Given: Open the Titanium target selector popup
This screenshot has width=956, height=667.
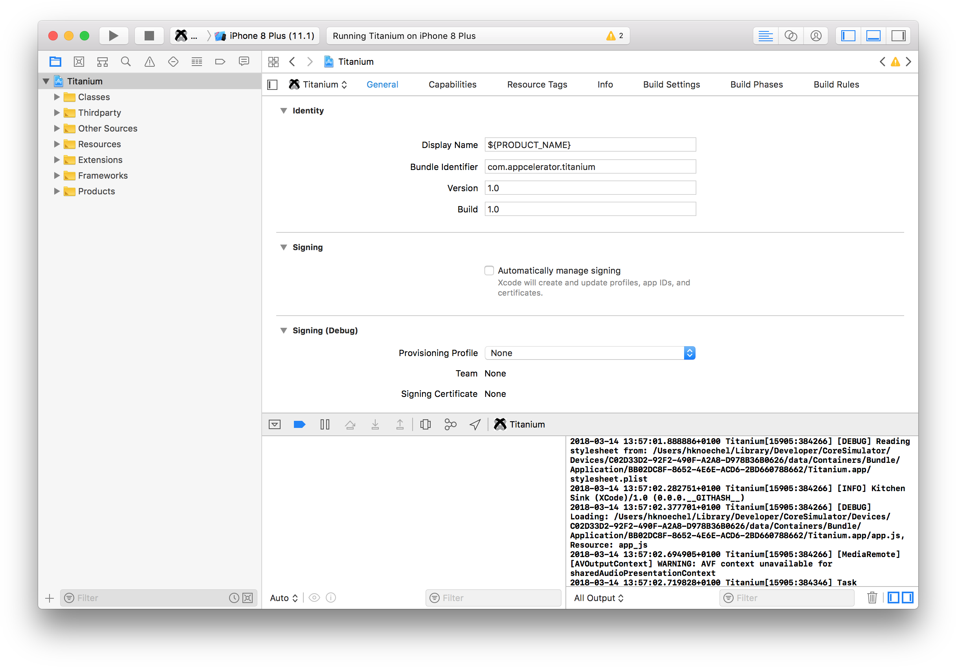Looking at the screenshot, I should 319,84.
